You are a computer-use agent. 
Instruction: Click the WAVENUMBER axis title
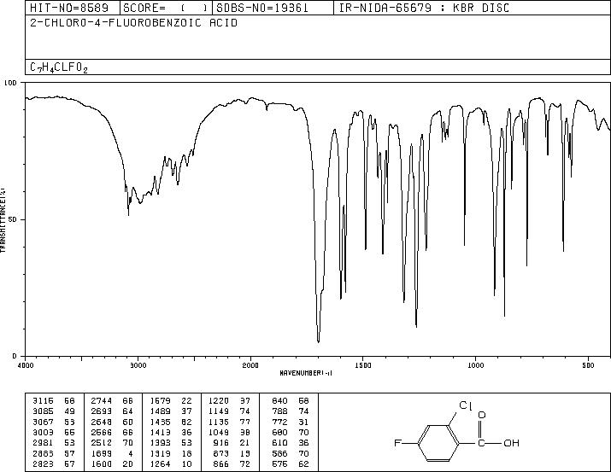click(306, 373)
